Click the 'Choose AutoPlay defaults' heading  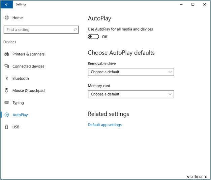click(x=121, y=53)
